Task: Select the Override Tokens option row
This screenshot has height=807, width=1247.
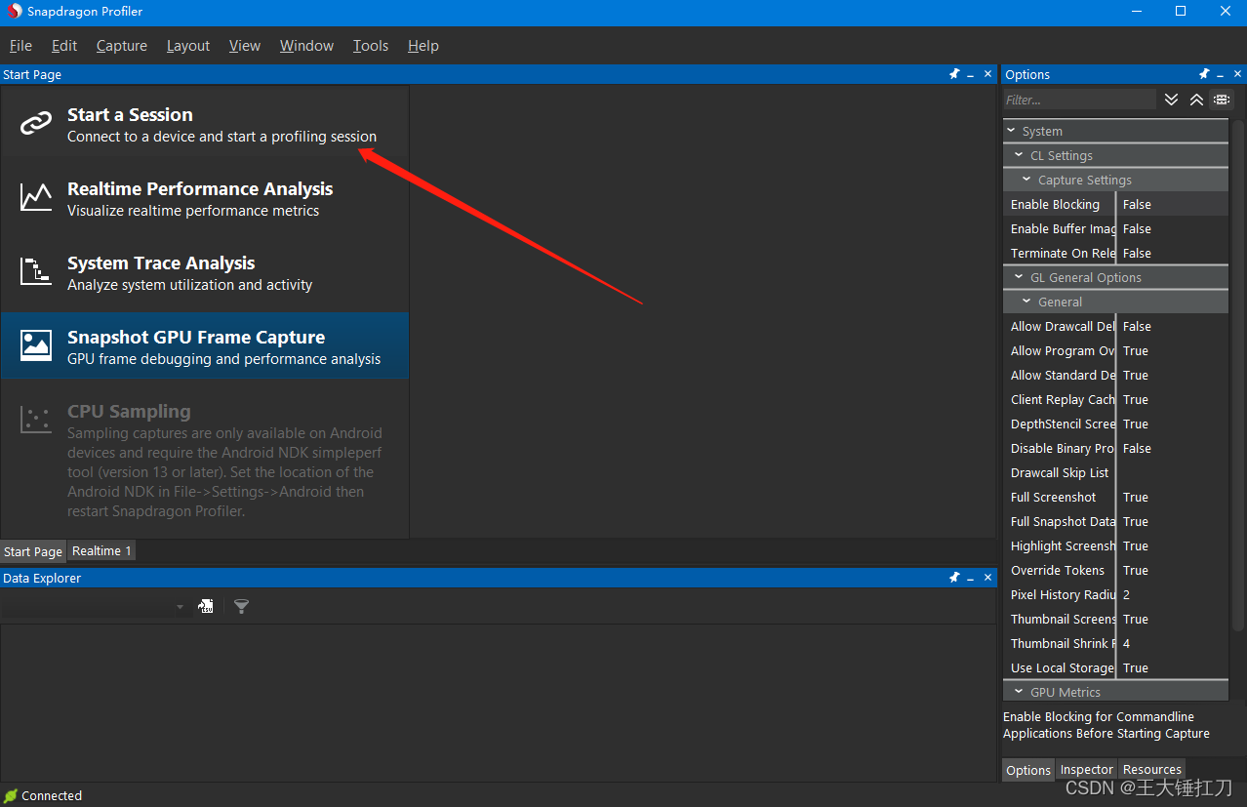Action: pos(1116,570)
